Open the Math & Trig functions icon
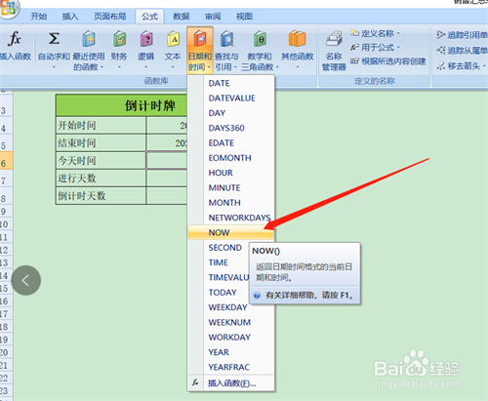 [x=260, y=39]
